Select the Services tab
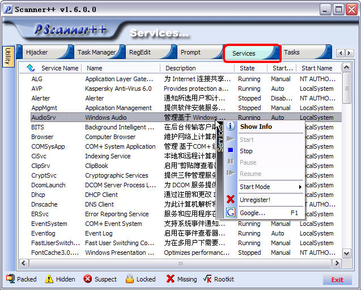The image size is (361, 290). pos(252,53)
